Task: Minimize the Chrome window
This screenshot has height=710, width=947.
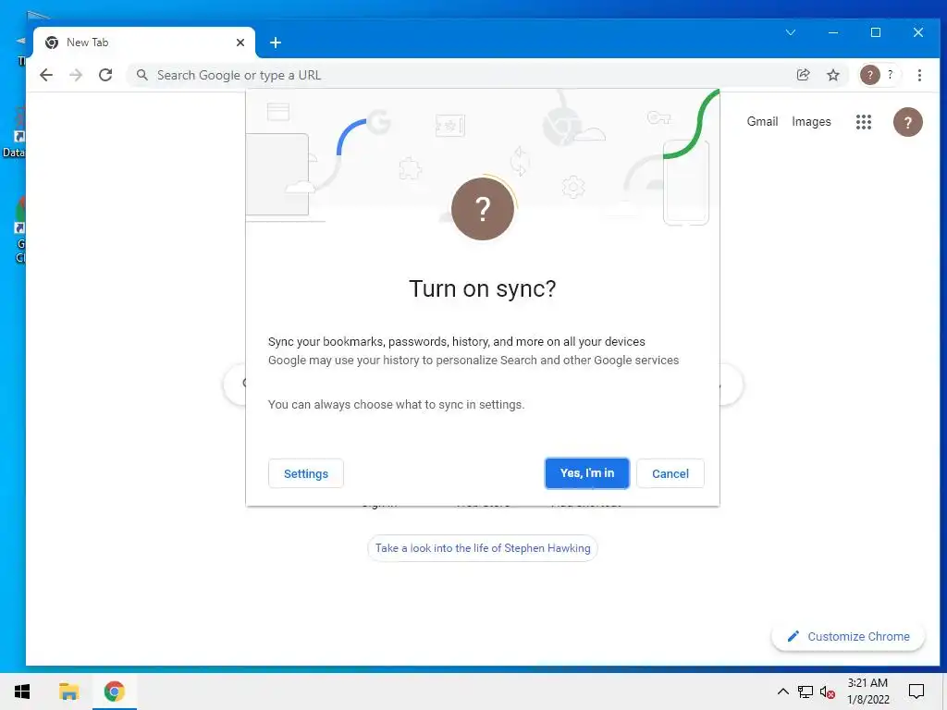Action: coord(833,32)
